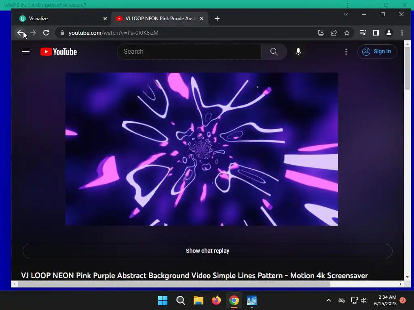Click the YouTube Search field

click(x=189, y=51)
